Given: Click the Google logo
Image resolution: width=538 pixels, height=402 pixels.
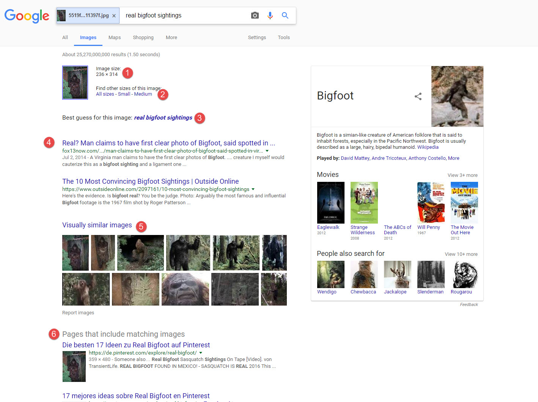Looking at the screenshot, I should point(27,16).
